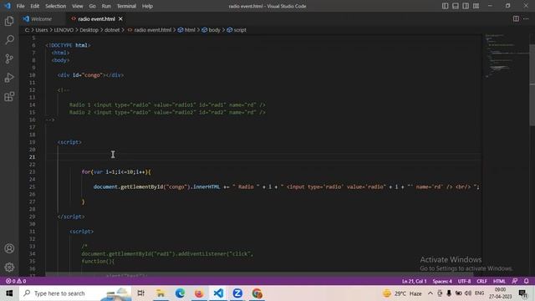Click the dotnet breadcrumb segment
The image size is (535, 301).
click(x=112, y=30)
